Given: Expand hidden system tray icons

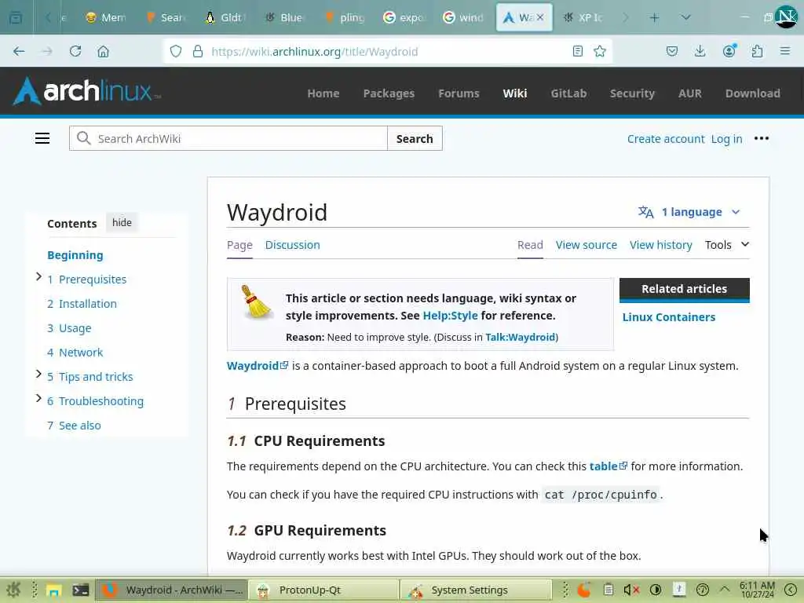Looking at the screenshot, I should 724,589.
